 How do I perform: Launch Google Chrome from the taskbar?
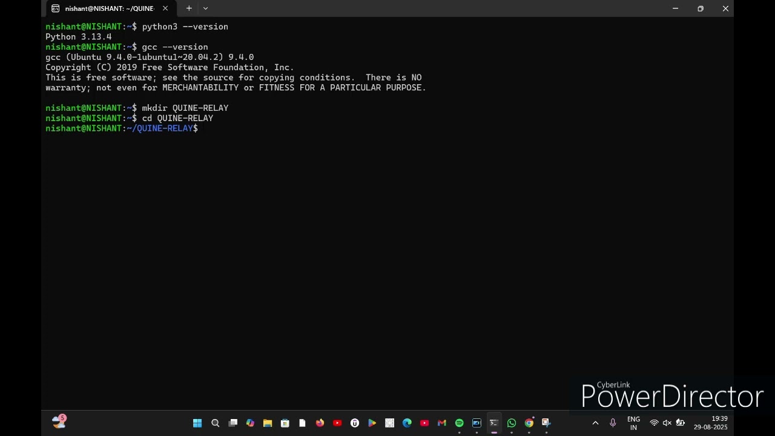click(529, 423)
